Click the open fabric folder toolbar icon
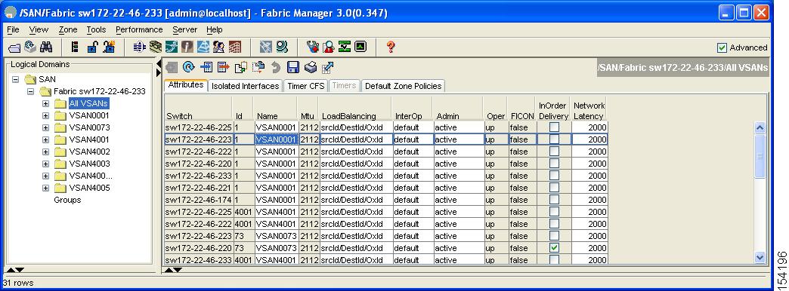789x291 pixels. (x=14, y=47)
